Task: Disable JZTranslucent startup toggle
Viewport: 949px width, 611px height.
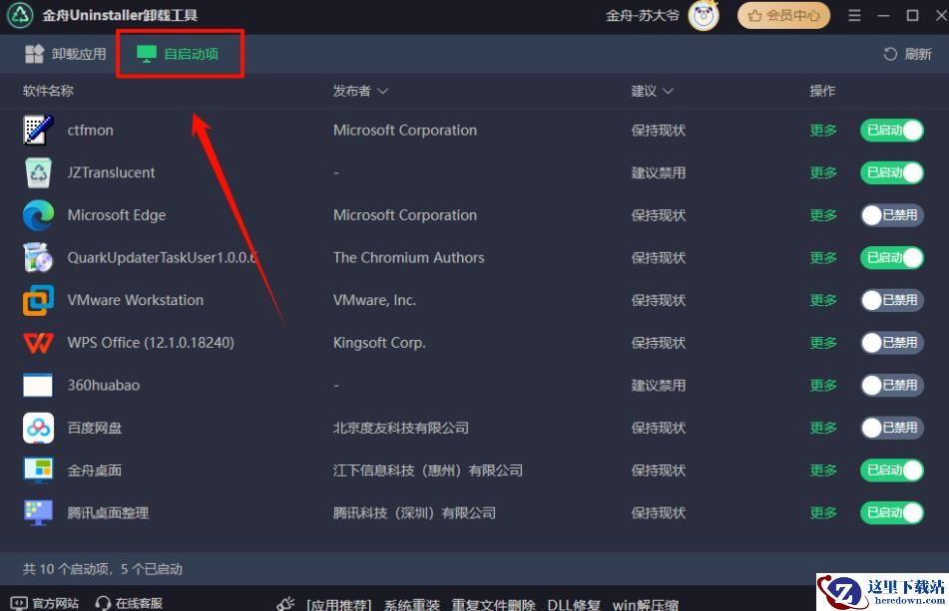Action: pyautogui.click(x=892, y=172)
